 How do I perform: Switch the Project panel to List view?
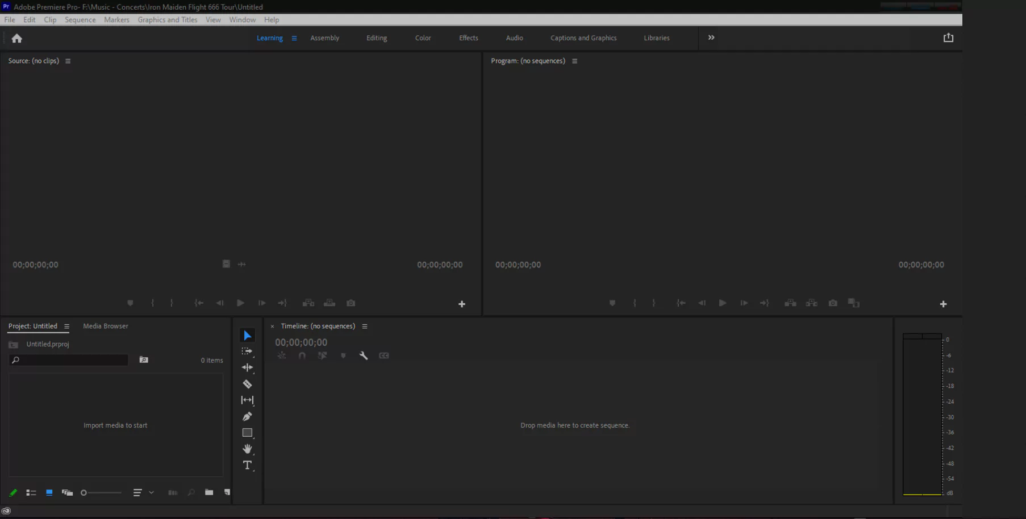click(x=31, y=493)
